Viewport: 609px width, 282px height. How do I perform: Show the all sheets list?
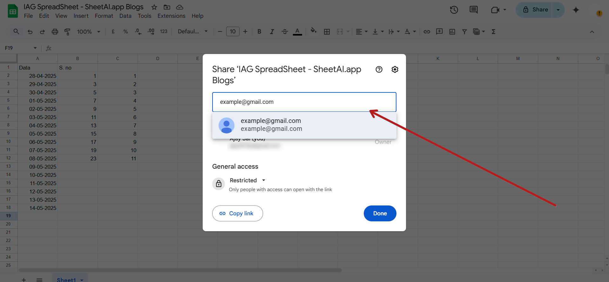click(39, 279)
